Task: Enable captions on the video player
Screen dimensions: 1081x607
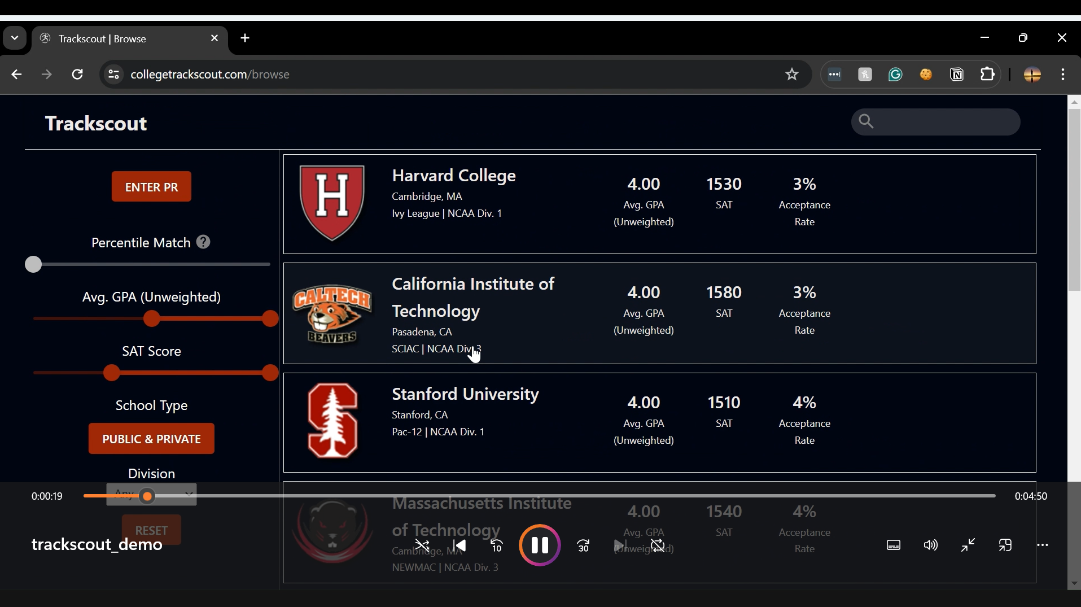Action: (x=894, y=545)
